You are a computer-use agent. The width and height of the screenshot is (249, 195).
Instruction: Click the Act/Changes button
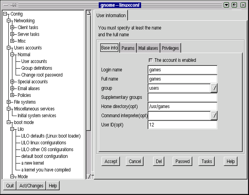click(x=31, y=186)
